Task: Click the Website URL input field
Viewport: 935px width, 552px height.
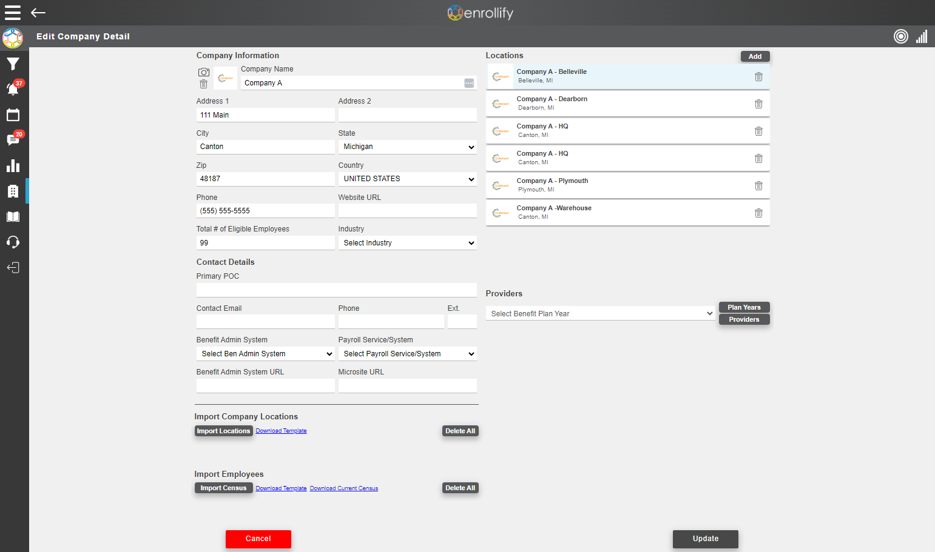Action: pyautogui.click(x=408, y=211)
